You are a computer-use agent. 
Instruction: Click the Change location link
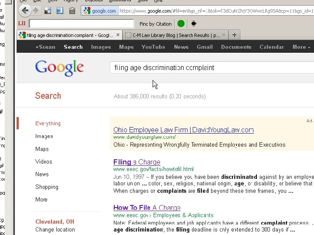coord(55,230)
